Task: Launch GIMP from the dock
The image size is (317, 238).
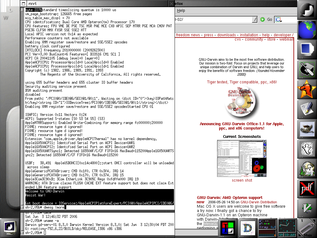Action: 307,129
